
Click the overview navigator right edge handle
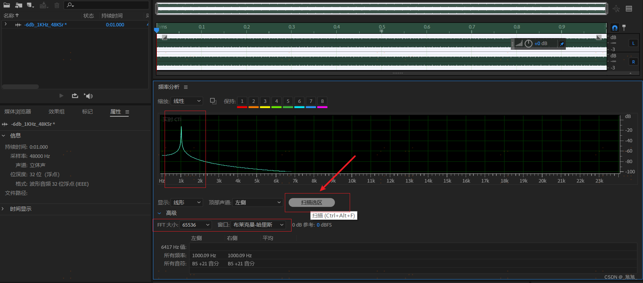[607, 9]
